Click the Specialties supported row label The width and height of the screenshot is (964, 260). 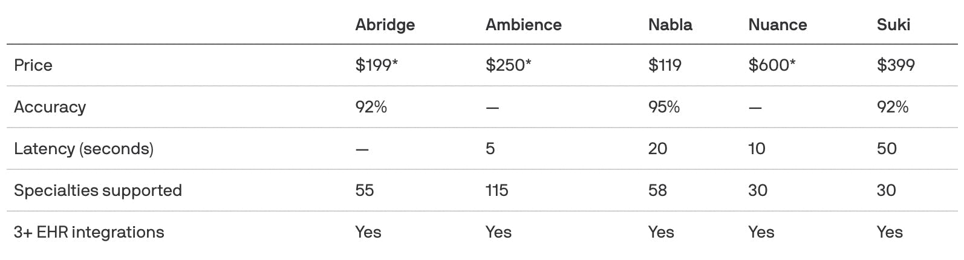97,190
